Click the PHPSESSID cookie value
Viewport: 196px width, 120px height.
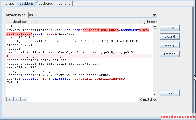pyautogui.click(x=99, y=79)
